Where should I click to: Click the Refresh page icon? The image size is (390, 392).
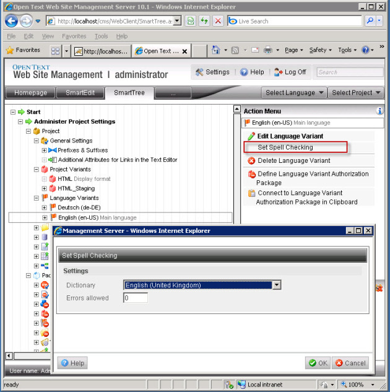click(204, 21)
